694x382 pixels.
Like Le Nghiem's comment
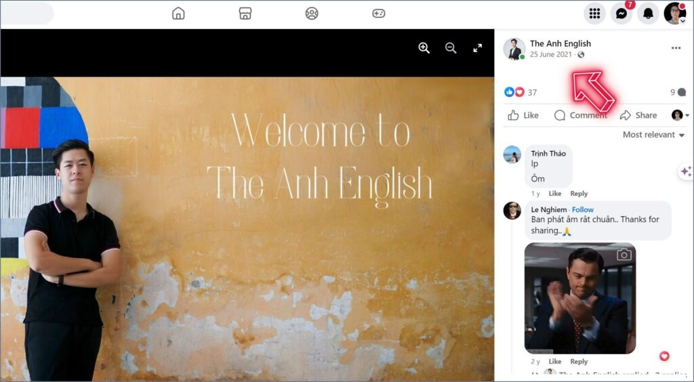point(555,362)
